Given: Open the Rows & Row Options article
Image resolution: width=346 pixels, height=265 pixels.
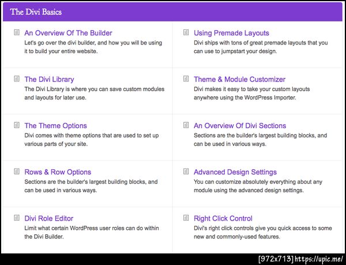Looking at the screenshot, I should [58, 172].
